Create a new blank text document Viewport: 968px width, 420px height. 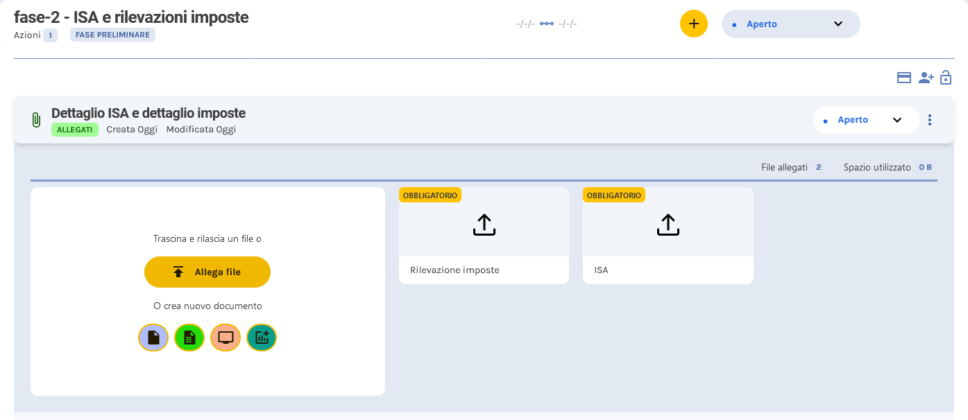[x=153, y=338]
